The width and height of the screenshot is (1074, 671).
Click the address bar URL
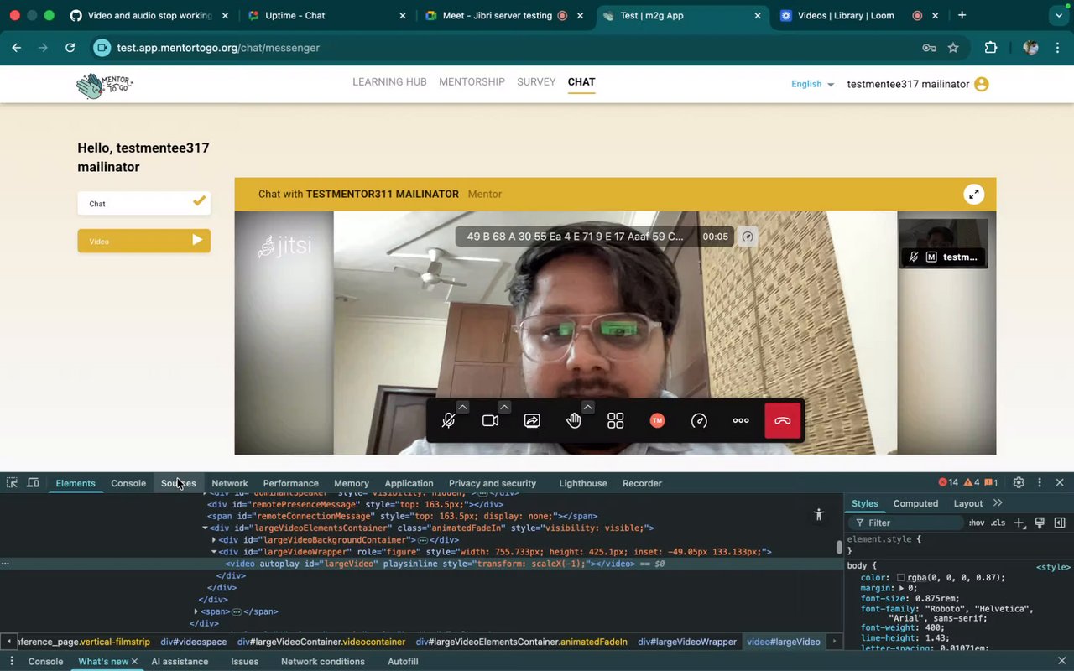[218, 48]
